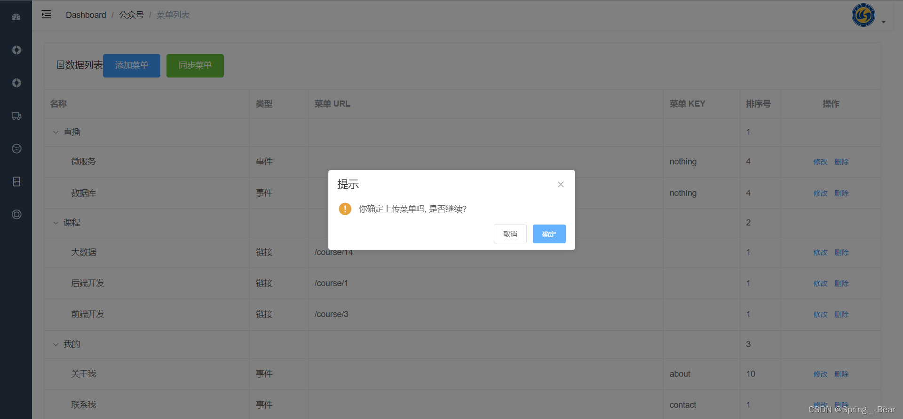This screenshot has height=419, width=903.
Task: Click the 排序号 column header
Action: pyautogui.click(x=760, y=104)
